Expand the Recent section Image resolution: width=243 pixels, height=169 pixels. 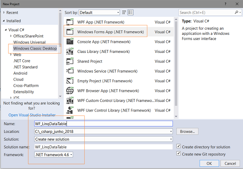tap(4, 12)
